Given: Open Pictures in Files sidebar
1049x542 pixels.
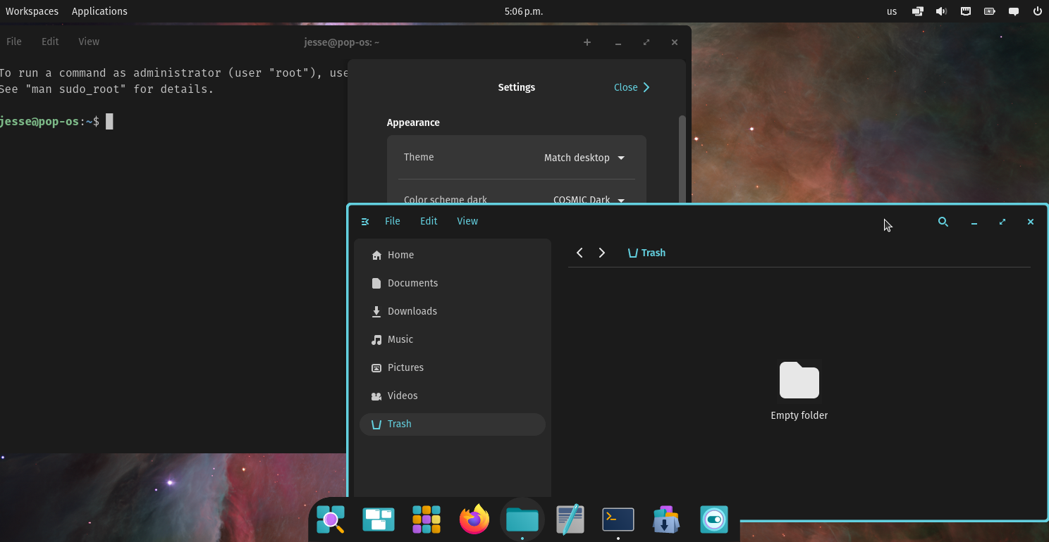Looking at the screenshot, I should coord(453,367).
